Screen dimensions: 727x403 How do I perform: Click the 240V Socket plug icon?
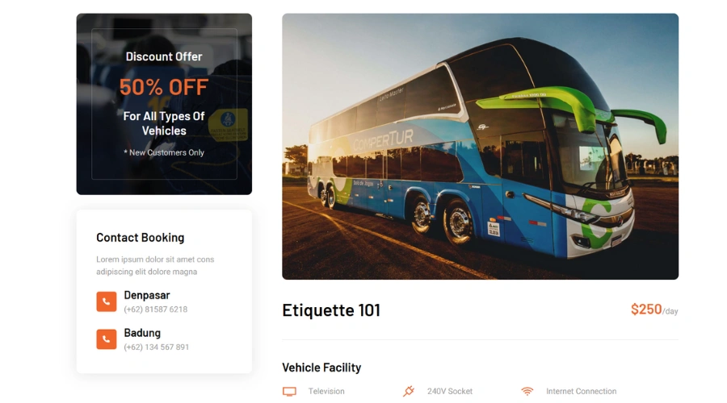point(409,391)
